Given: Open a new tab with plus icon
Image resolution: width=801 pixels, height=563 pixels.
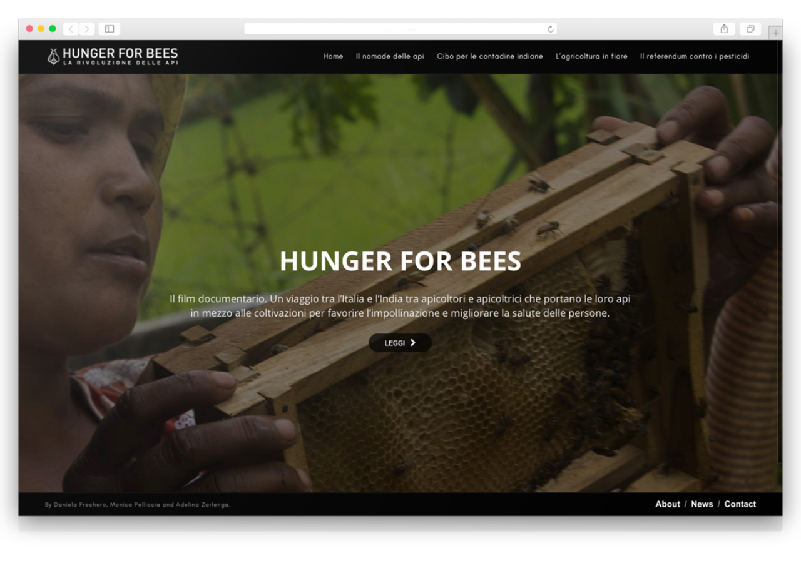Looking at the screenshot, I should pyautogui.click(x=775, y=33).
